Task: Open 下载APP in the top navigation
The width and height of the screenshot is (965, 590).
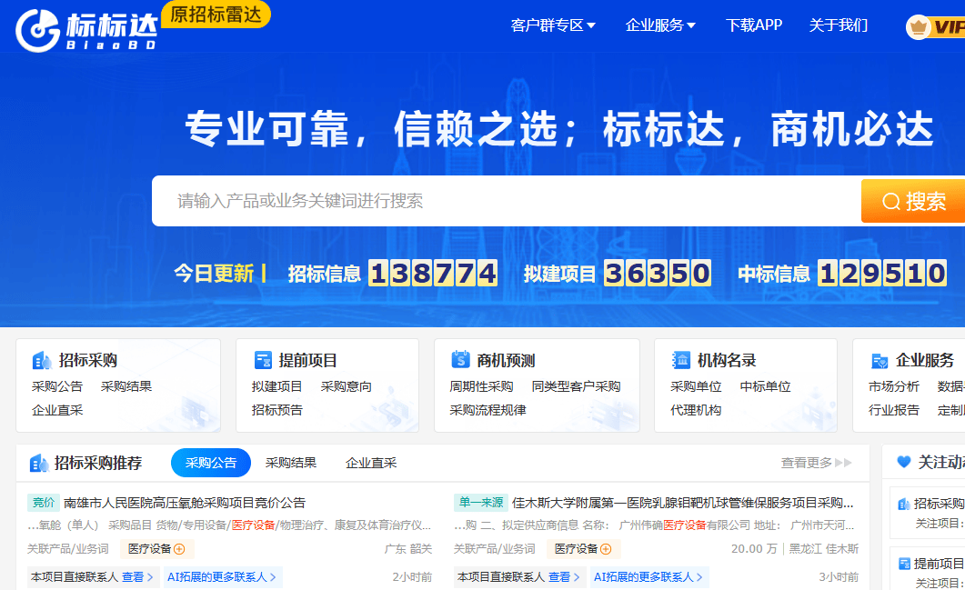Action: (x=754, y=25)
